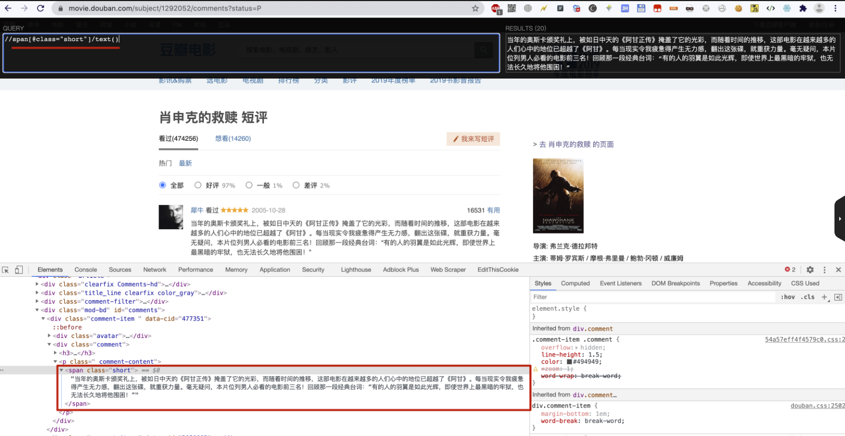Open the Extensions puzzle piece menu
The image size is (845, 436).
[803, 8]
